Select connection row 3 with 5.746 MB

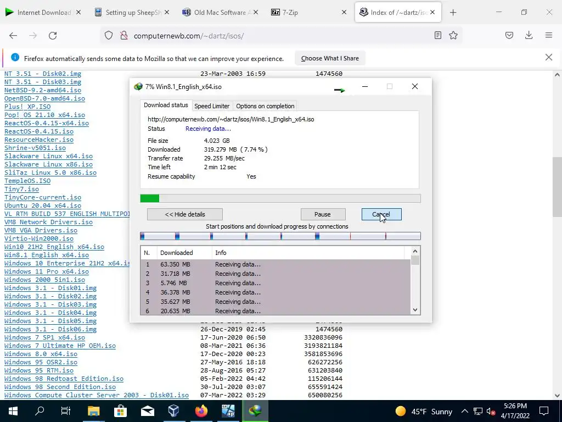click(x=276, y=283)
